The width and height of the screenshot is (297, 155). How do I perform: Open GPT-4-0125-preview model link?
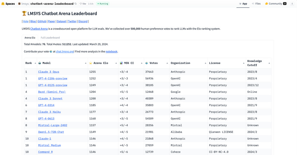pyautogui.click(x=53, y=85)
